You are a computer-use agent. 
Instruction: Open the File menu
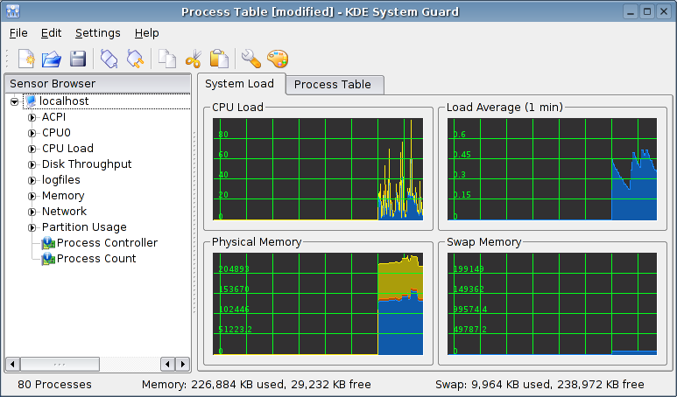click(18, 33)
